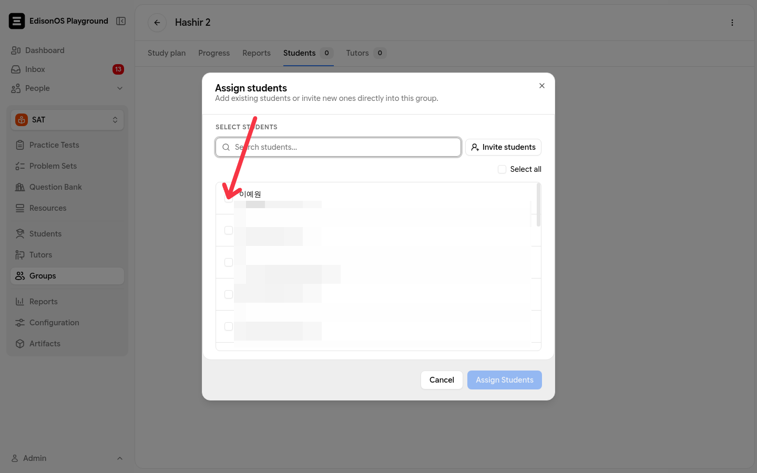Click the back arrow beside Hashir 2
Image resolution: width=757 pixels, height=473 pixels.
click(157, 23)
